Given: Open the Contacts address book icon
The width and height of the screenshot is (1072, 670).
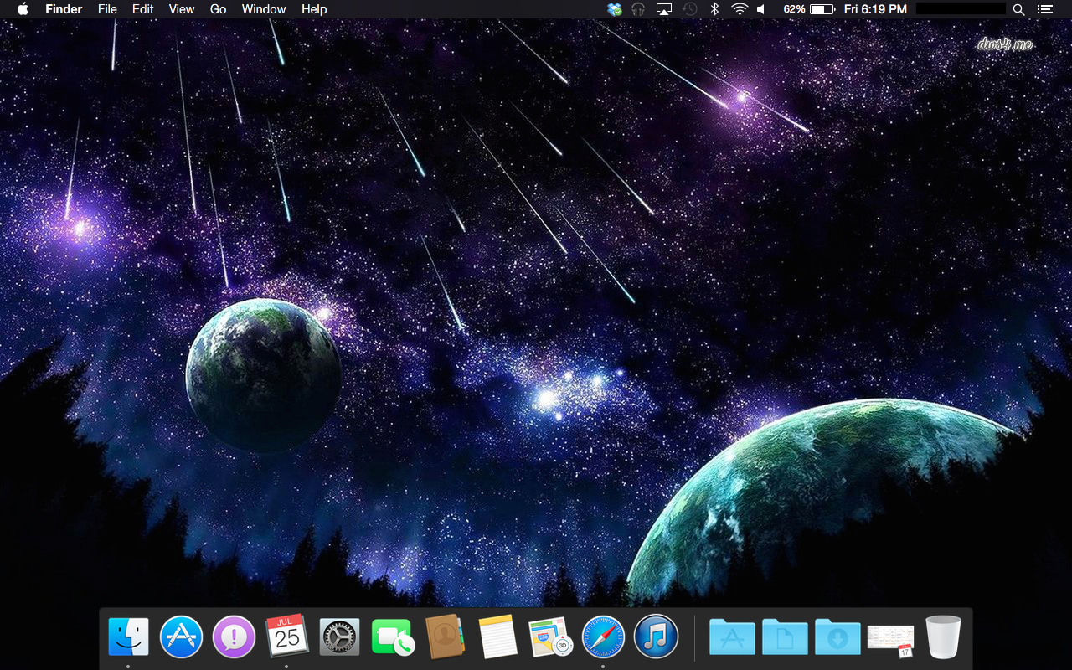Looking at the screenshot, I should point(445,636).
